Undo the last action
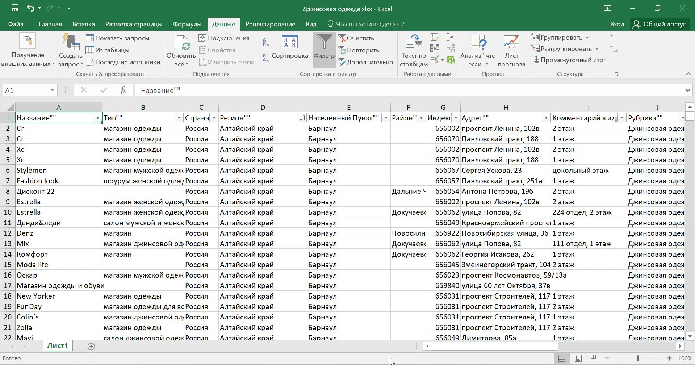 point(30,8)
